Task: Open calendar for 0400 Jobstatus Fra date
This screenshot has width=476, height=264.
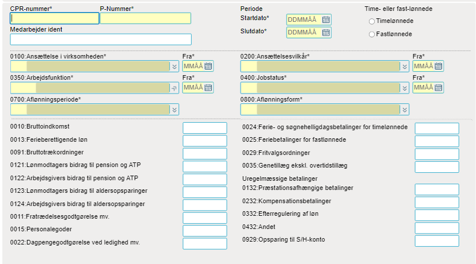Action: 438,88
